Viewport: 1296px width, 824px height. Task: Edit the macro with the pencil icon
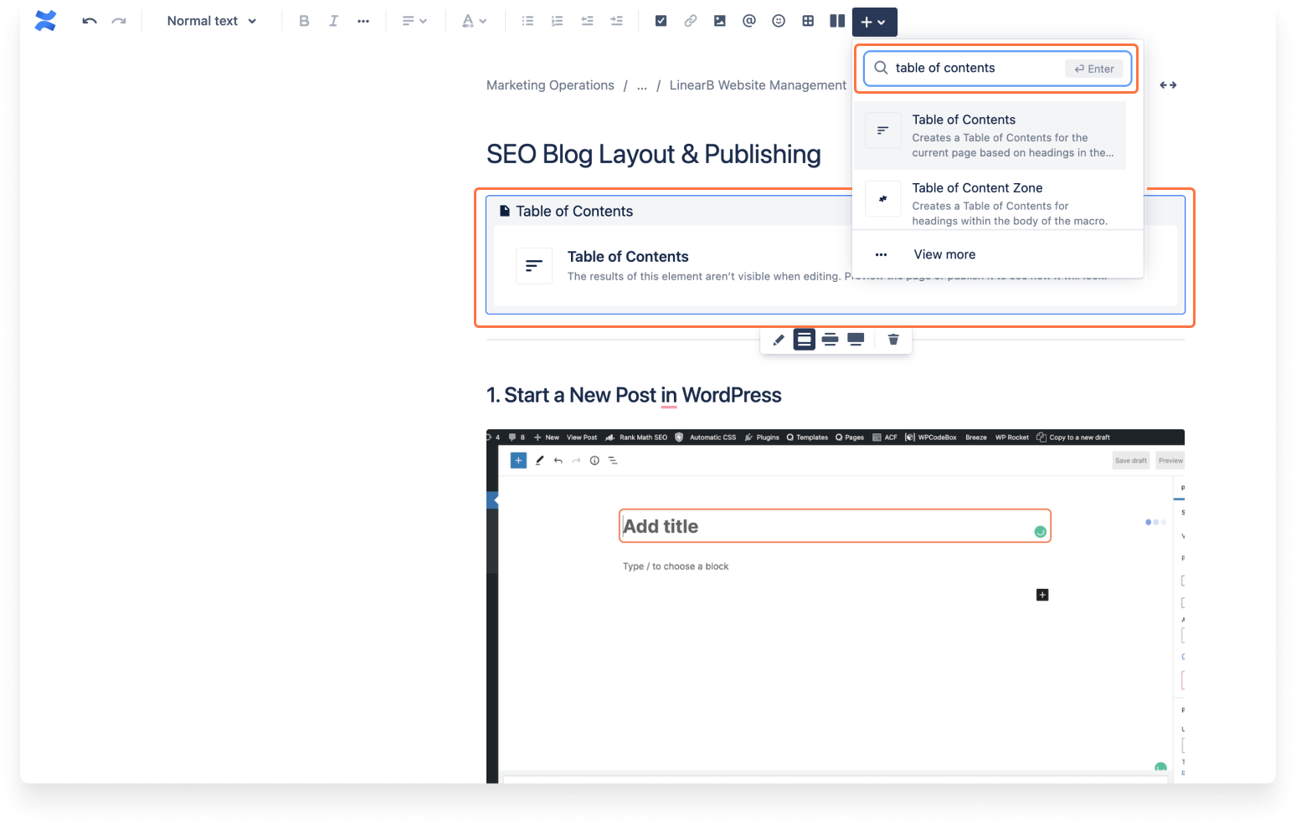(x=778, y=340)
